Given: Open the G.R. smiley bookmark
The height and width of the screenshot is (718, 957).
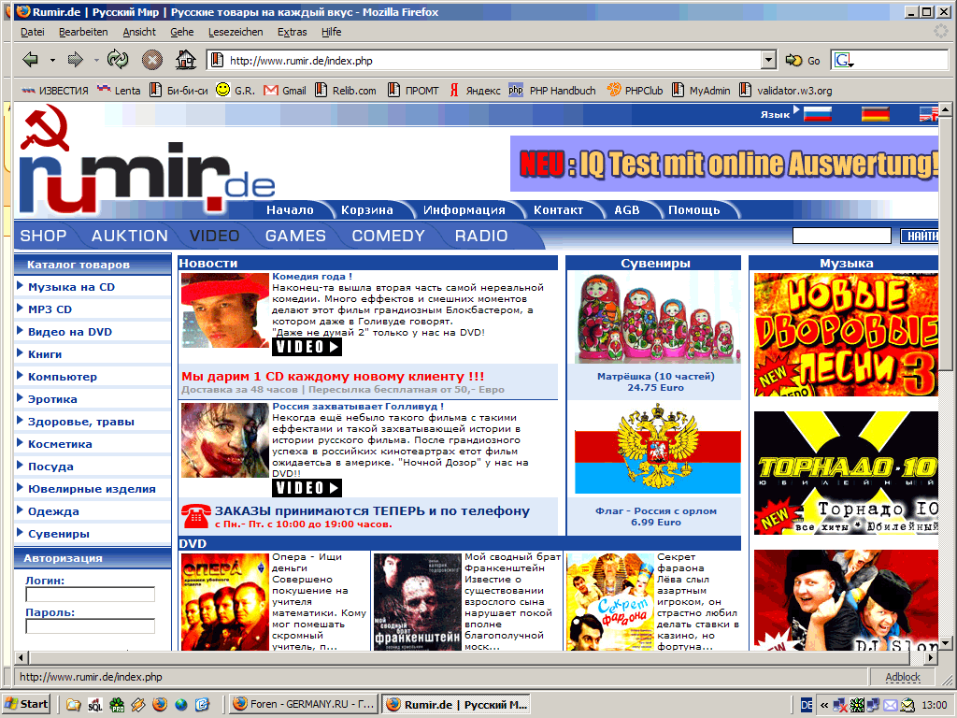Looking at the screenshot, I should (236, 91).
